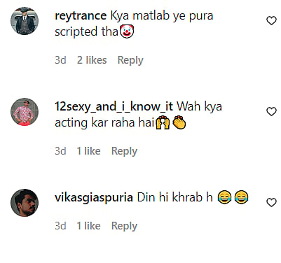
Task: Click 3d timestamp on vikasgiaspuria's comment
Action: (x=60, y=226)
